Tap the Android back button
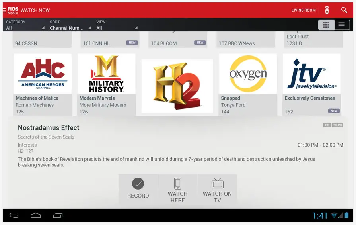This screenshot has height=225, width=356. tap(14, 215)
